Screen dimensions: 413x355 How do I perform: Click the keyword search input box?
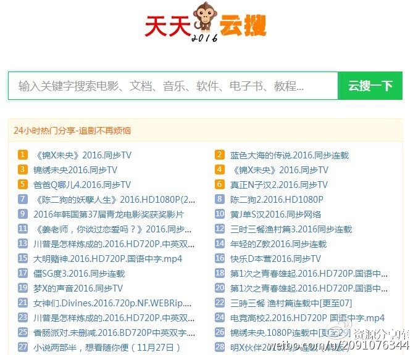173,86
